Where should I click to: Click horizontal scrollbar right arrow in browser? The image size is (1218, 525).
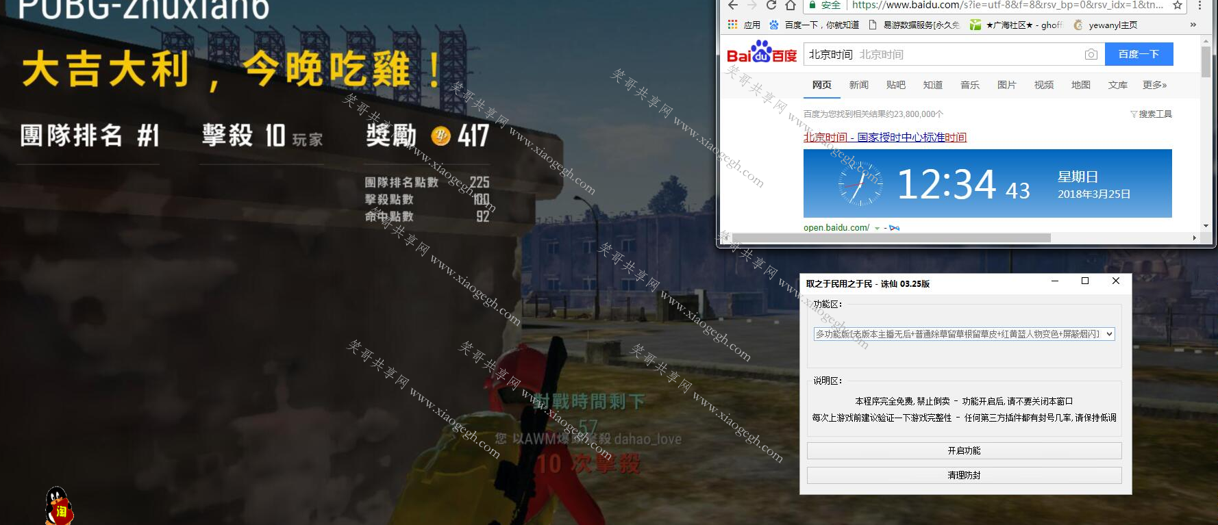(x=1195, y=238)
